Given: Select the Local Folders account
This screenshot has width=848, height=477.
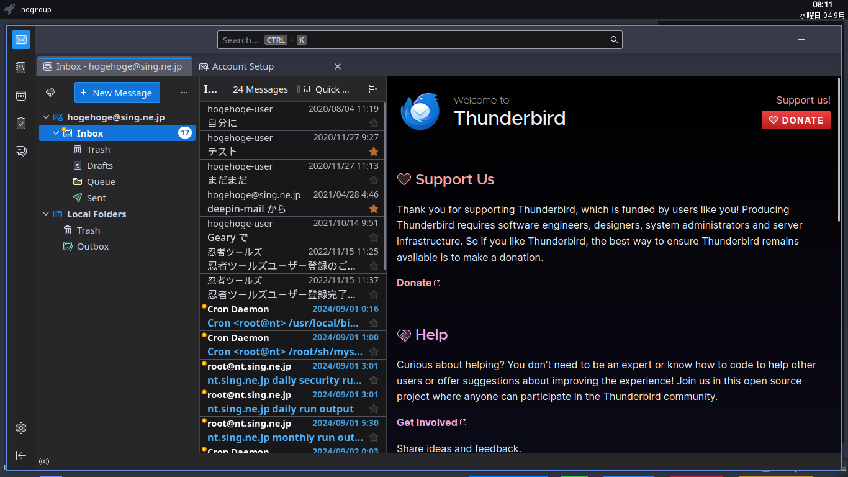Looking at the screenshot, I should (x=117, y=214).
